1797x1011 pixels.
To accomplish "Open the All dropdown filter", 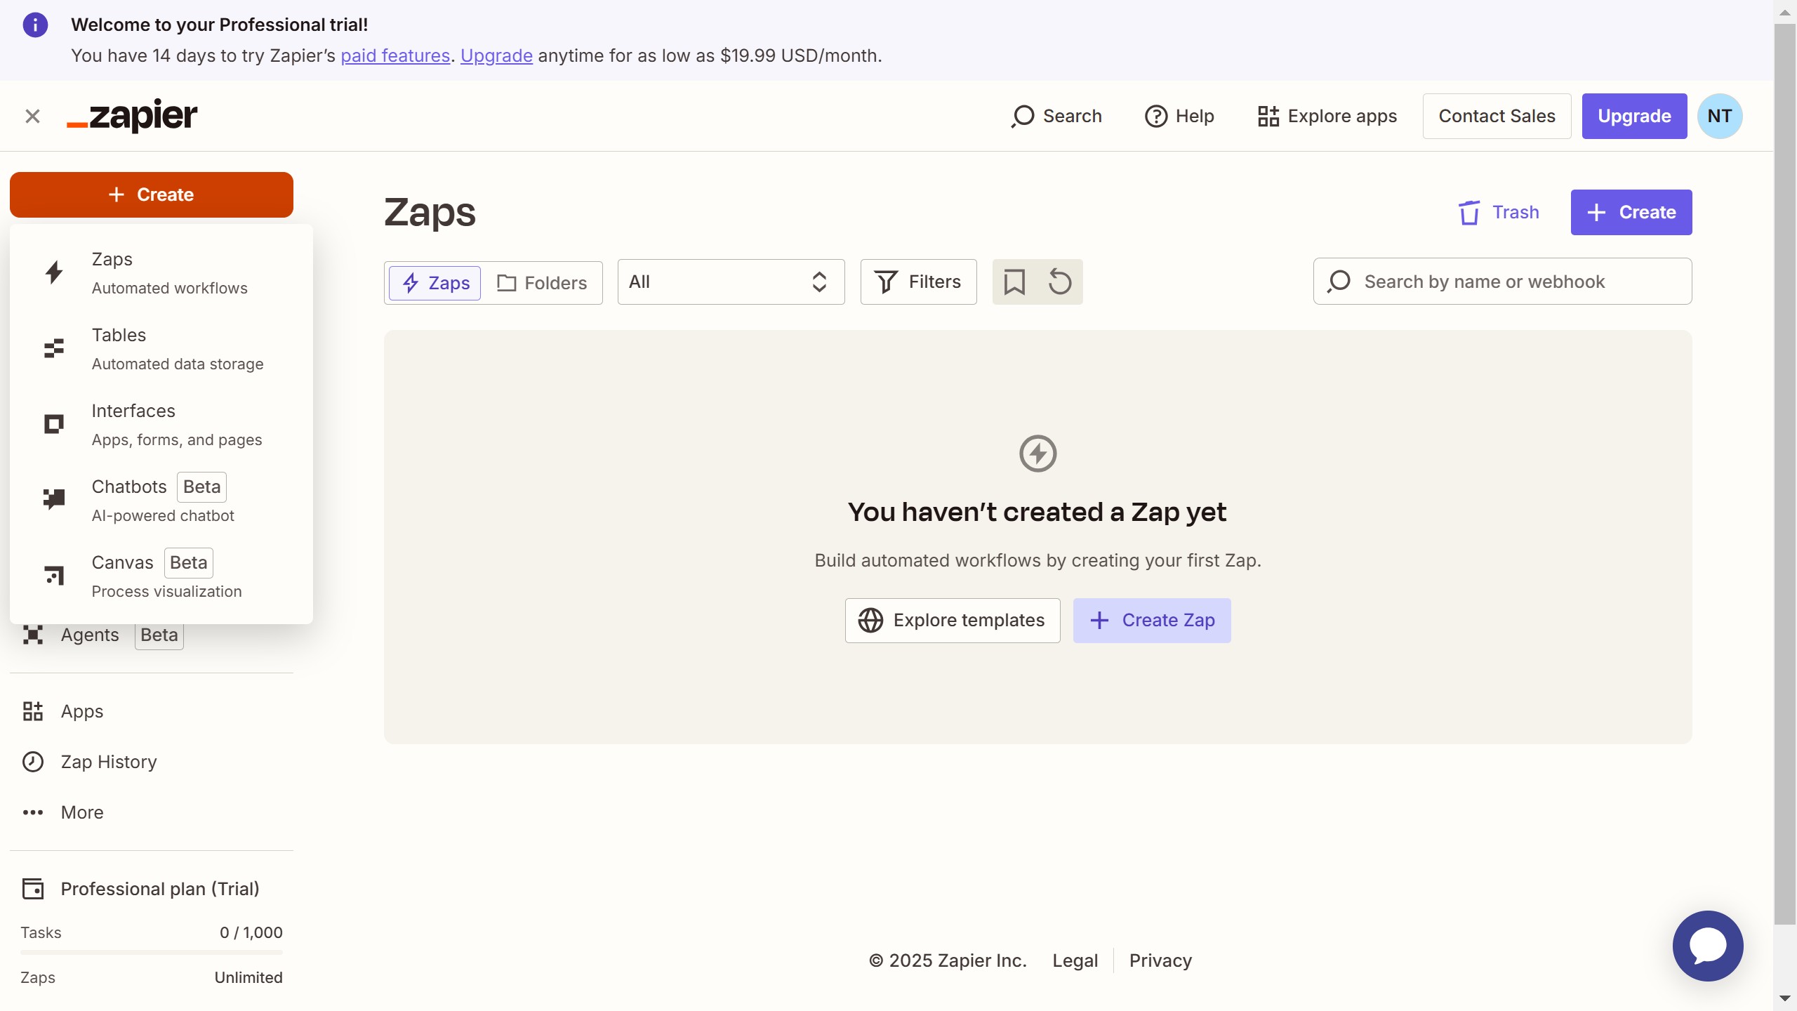I will point(731,282).
